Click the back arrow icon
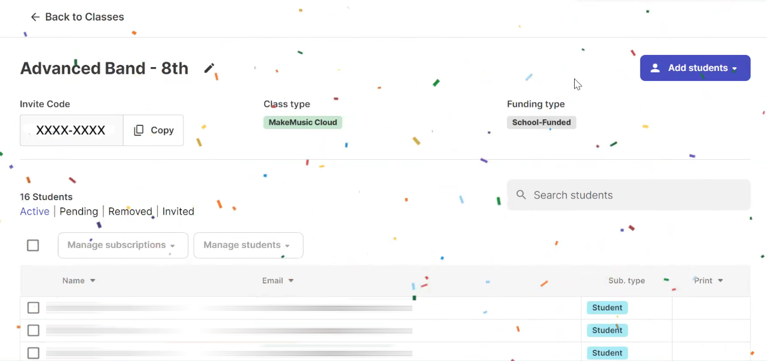Image resolution: width=767 pixels, height=361 pixels. [35, 17]
